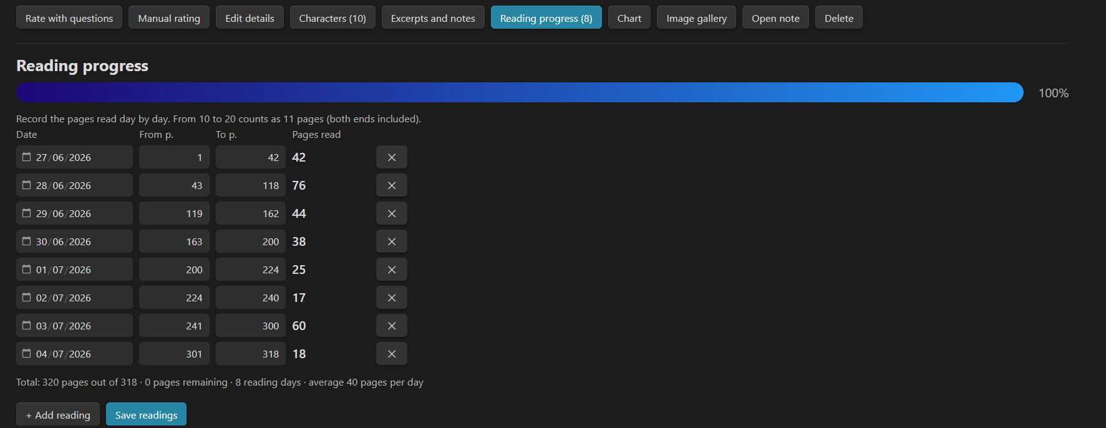Edit To page field showing 300
Viewport: 1106px width, 428px height.
[251, 326]
